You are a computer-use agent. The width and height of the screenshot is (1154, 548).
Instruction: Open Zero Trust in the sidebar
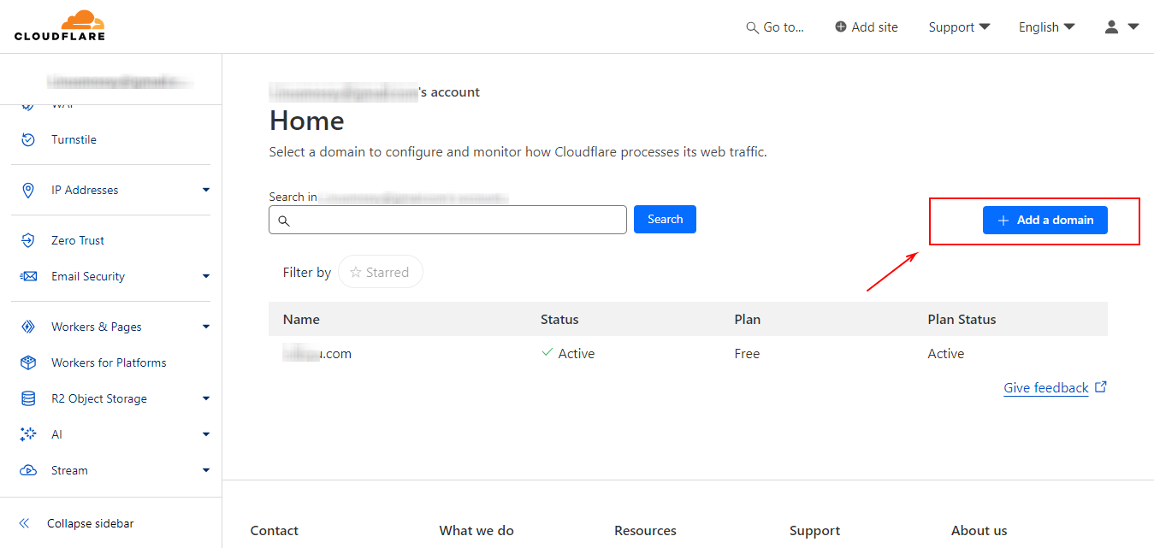pos(77,240)
